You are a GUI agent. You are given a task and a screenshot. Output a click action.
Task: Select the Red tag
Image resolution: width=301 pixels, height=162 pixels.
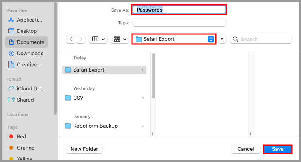pyautogui.click(x=21, y=136)
